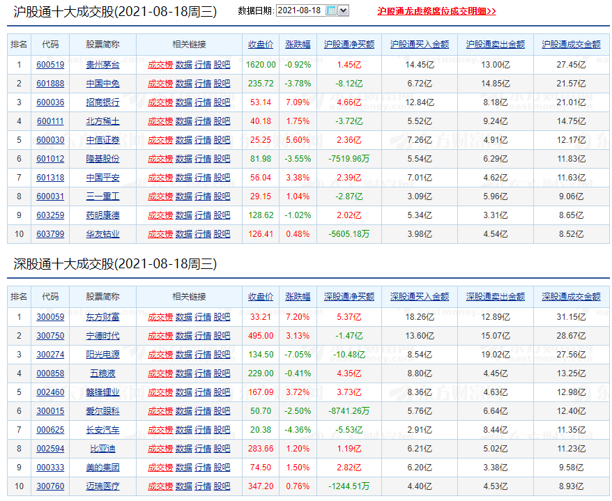Image resolution: width=612 pixels, height=501 pixels.
Task: Open 比亚迪 stock name link
Action: point(102,449)
